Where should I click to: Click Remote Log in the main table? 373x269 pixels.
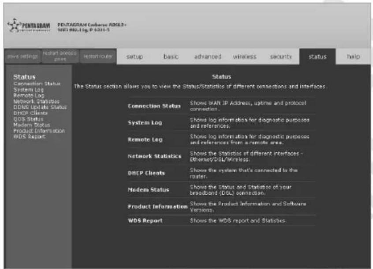coord(145,140)
